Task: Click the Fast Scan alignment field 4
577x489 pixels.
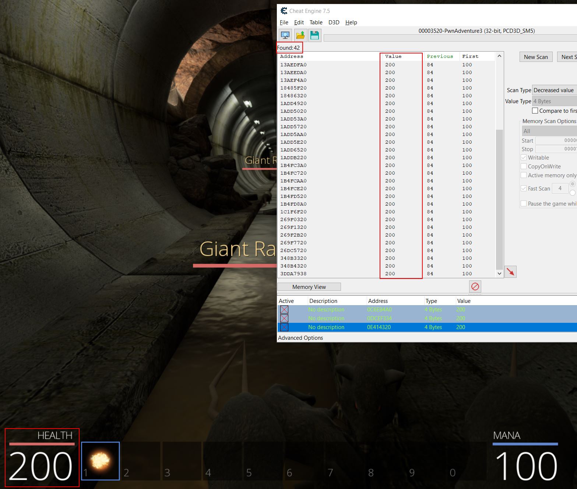Action: coord(560,188)
